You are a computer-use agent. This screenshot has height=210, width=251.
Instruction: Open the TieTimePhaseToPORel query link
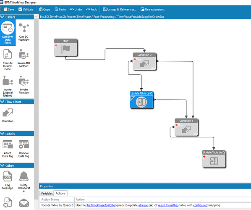(101, 205)
